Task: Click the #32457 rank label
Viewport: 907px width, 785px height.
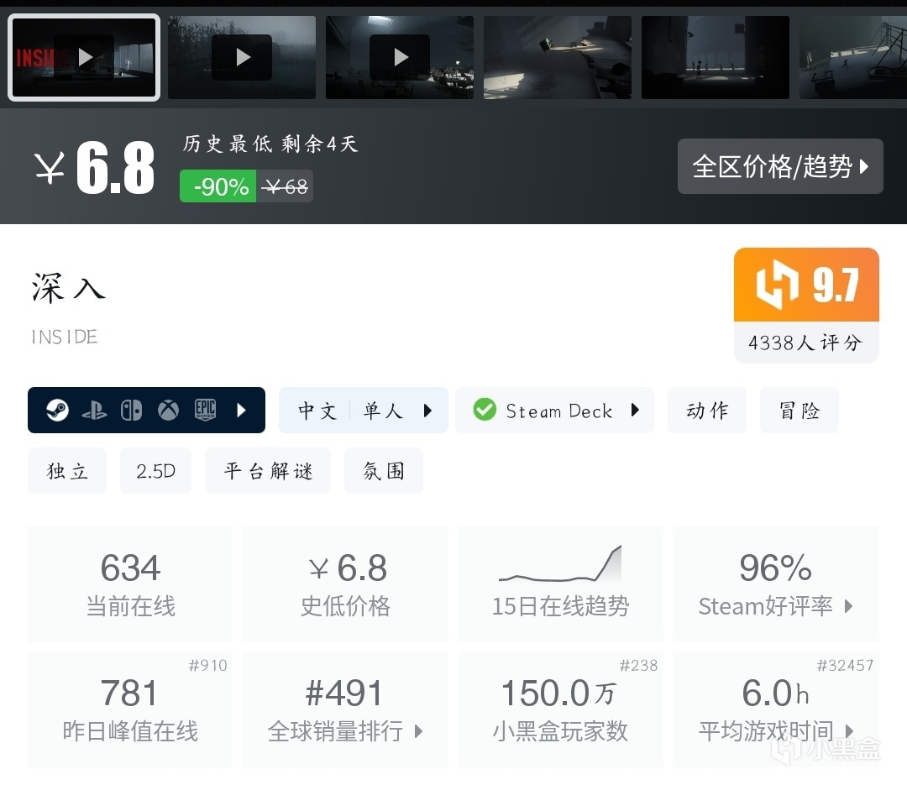Action: 845,665
